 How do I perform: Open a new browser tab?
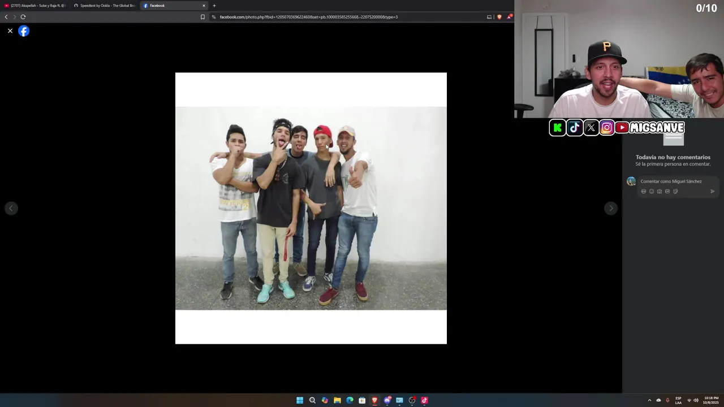pyautogui.click(x=214, y=6)
